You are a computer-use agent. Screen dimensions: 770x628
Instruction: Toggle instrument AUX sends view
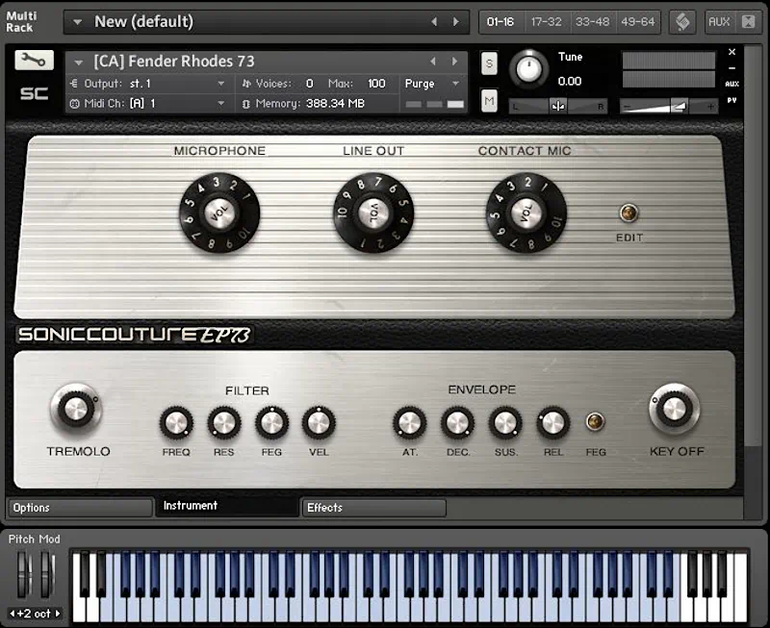pyautogui.click(x=731, y=84)
